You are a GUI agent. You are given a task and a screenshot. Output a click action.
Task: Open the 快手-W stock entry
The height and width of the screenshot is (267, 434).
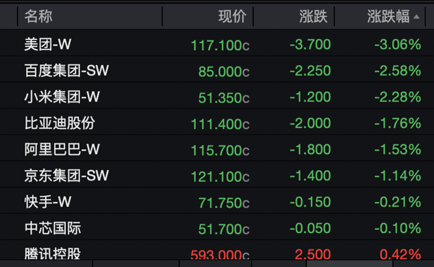tap(48, 202)
